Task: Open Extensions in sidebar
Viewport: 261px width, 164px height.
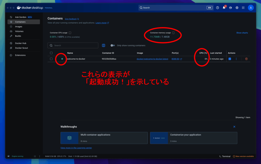Action: [x=24, y=55]
